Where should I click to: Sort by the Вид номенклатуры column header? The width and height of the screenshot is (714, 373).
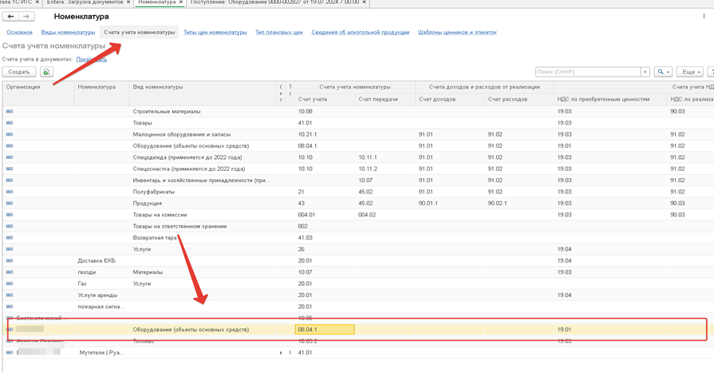[x=203, y=93]
